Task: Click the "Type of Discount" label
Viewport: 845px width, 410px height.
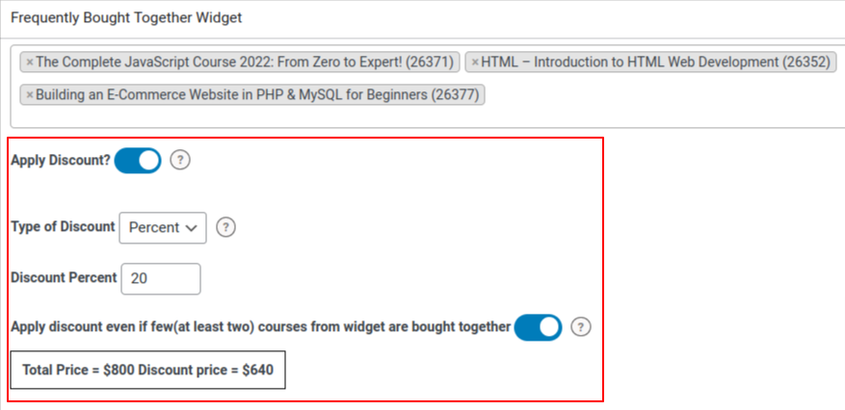Action: point(62,228)
